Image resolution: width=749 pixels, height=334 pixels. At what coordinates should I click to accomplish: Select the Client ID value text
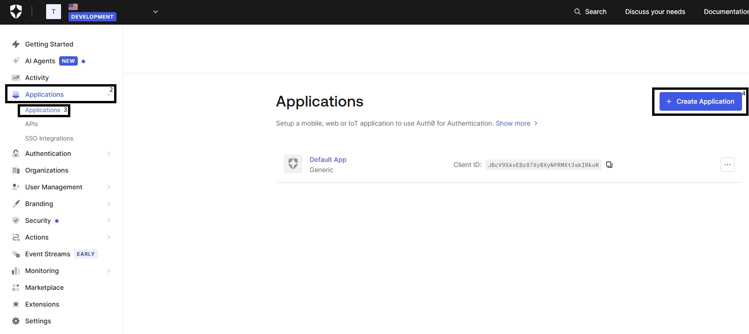[x=544, y=165]
